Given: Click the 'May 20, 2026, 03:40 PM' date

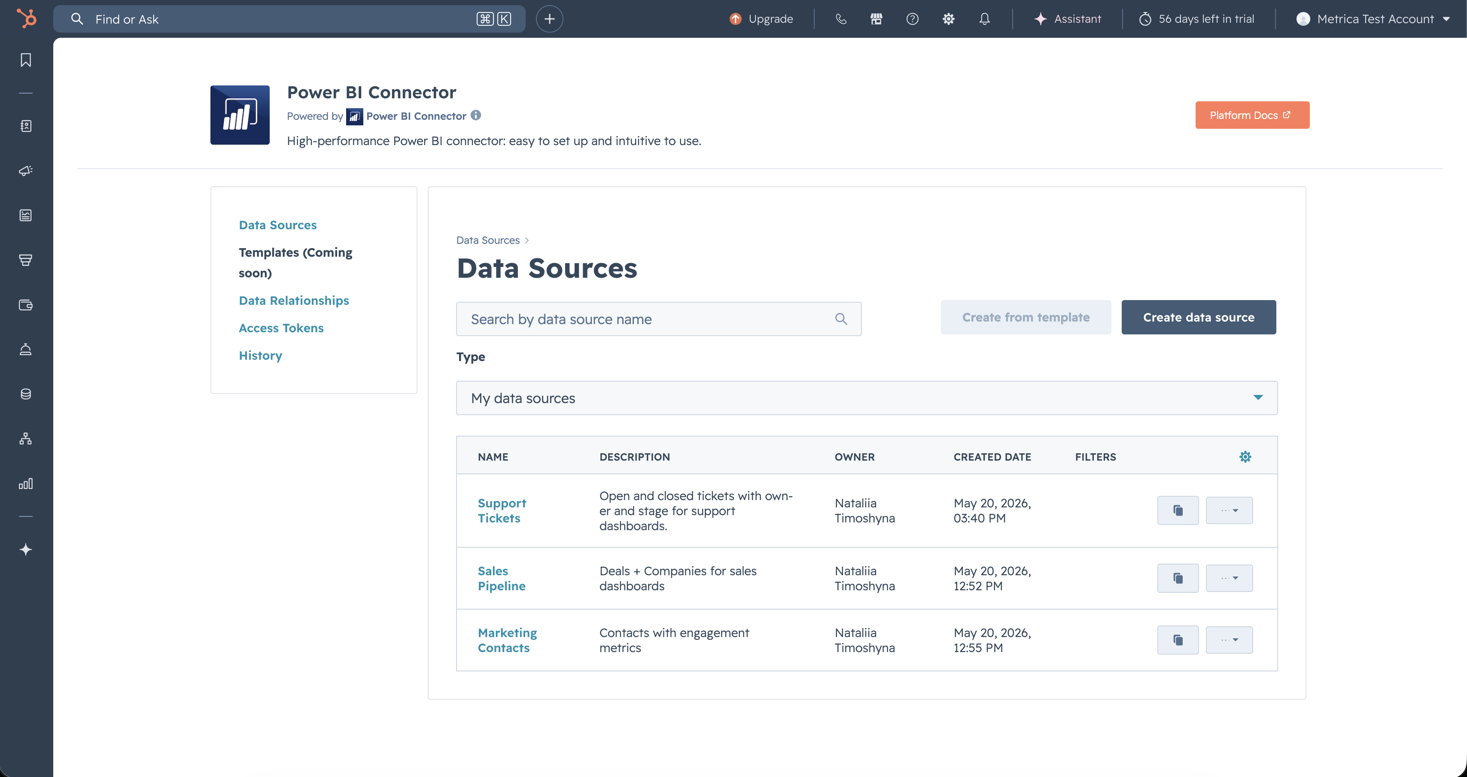Looking at the screenshot, I should (x=992, y=510).
